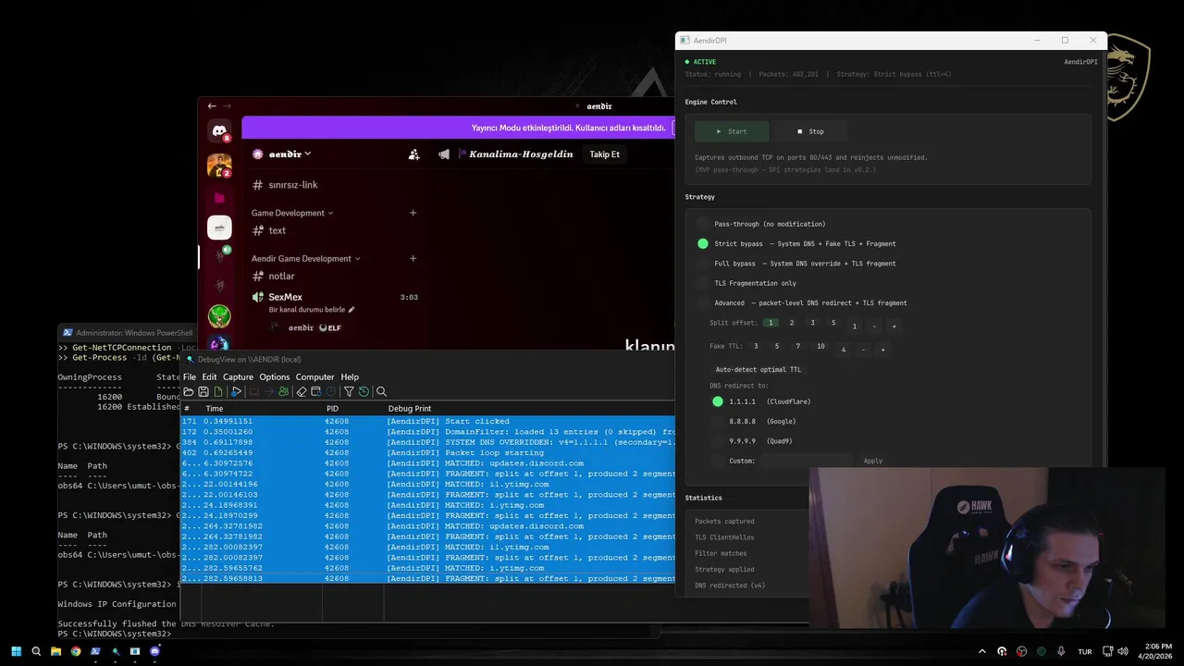Screen dimensions: 1184x666
Task: Select 1.1.1.1 Cloudflare DNS radio
Action: [718, 401]
